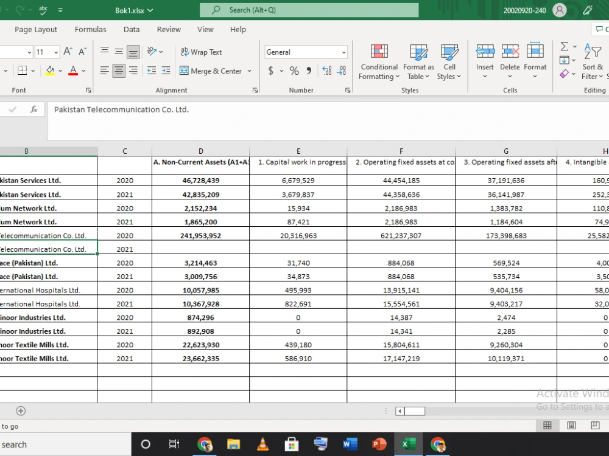Click the Insert Function fx icon
Screen dimensions: 609x456
pos(33,109)
